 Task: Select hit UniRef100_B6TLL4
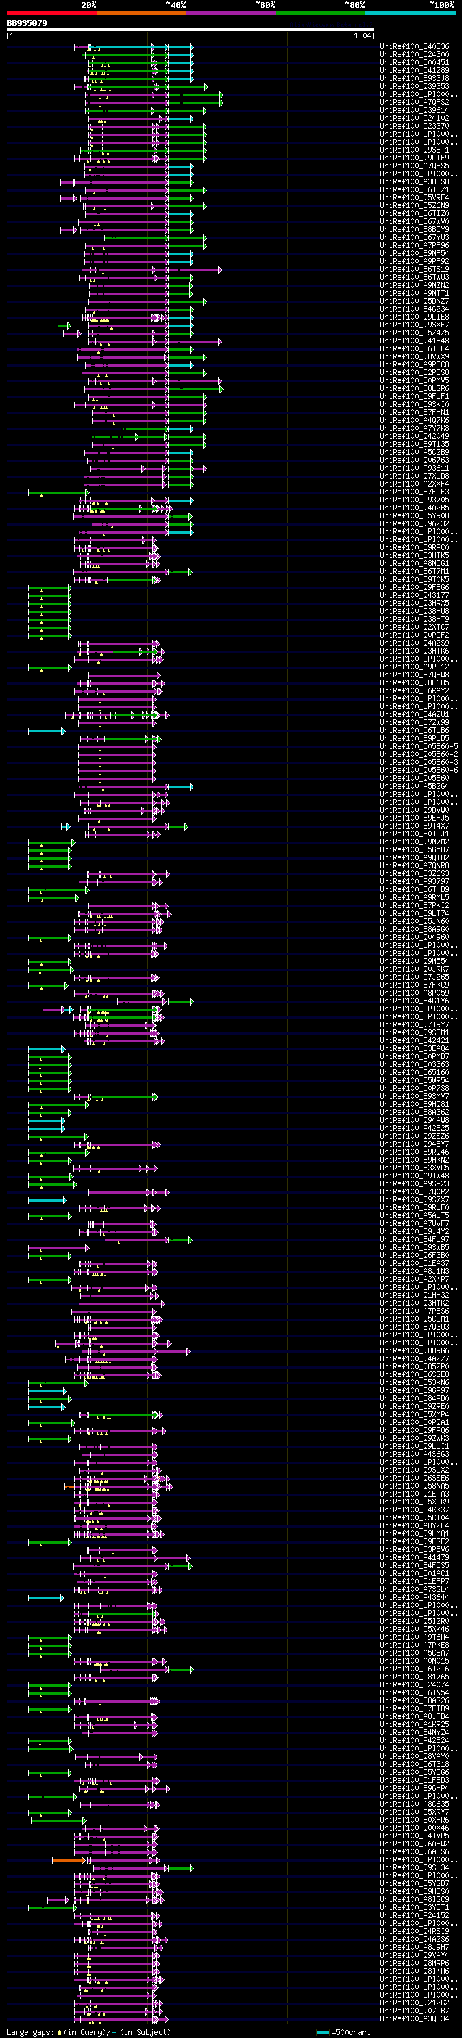(x=414, y=349)
